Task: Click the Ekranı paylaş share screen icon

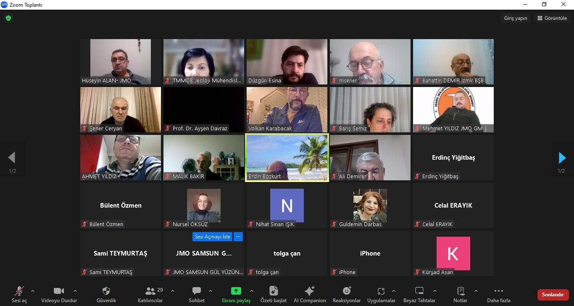Action: click(236, 291)
